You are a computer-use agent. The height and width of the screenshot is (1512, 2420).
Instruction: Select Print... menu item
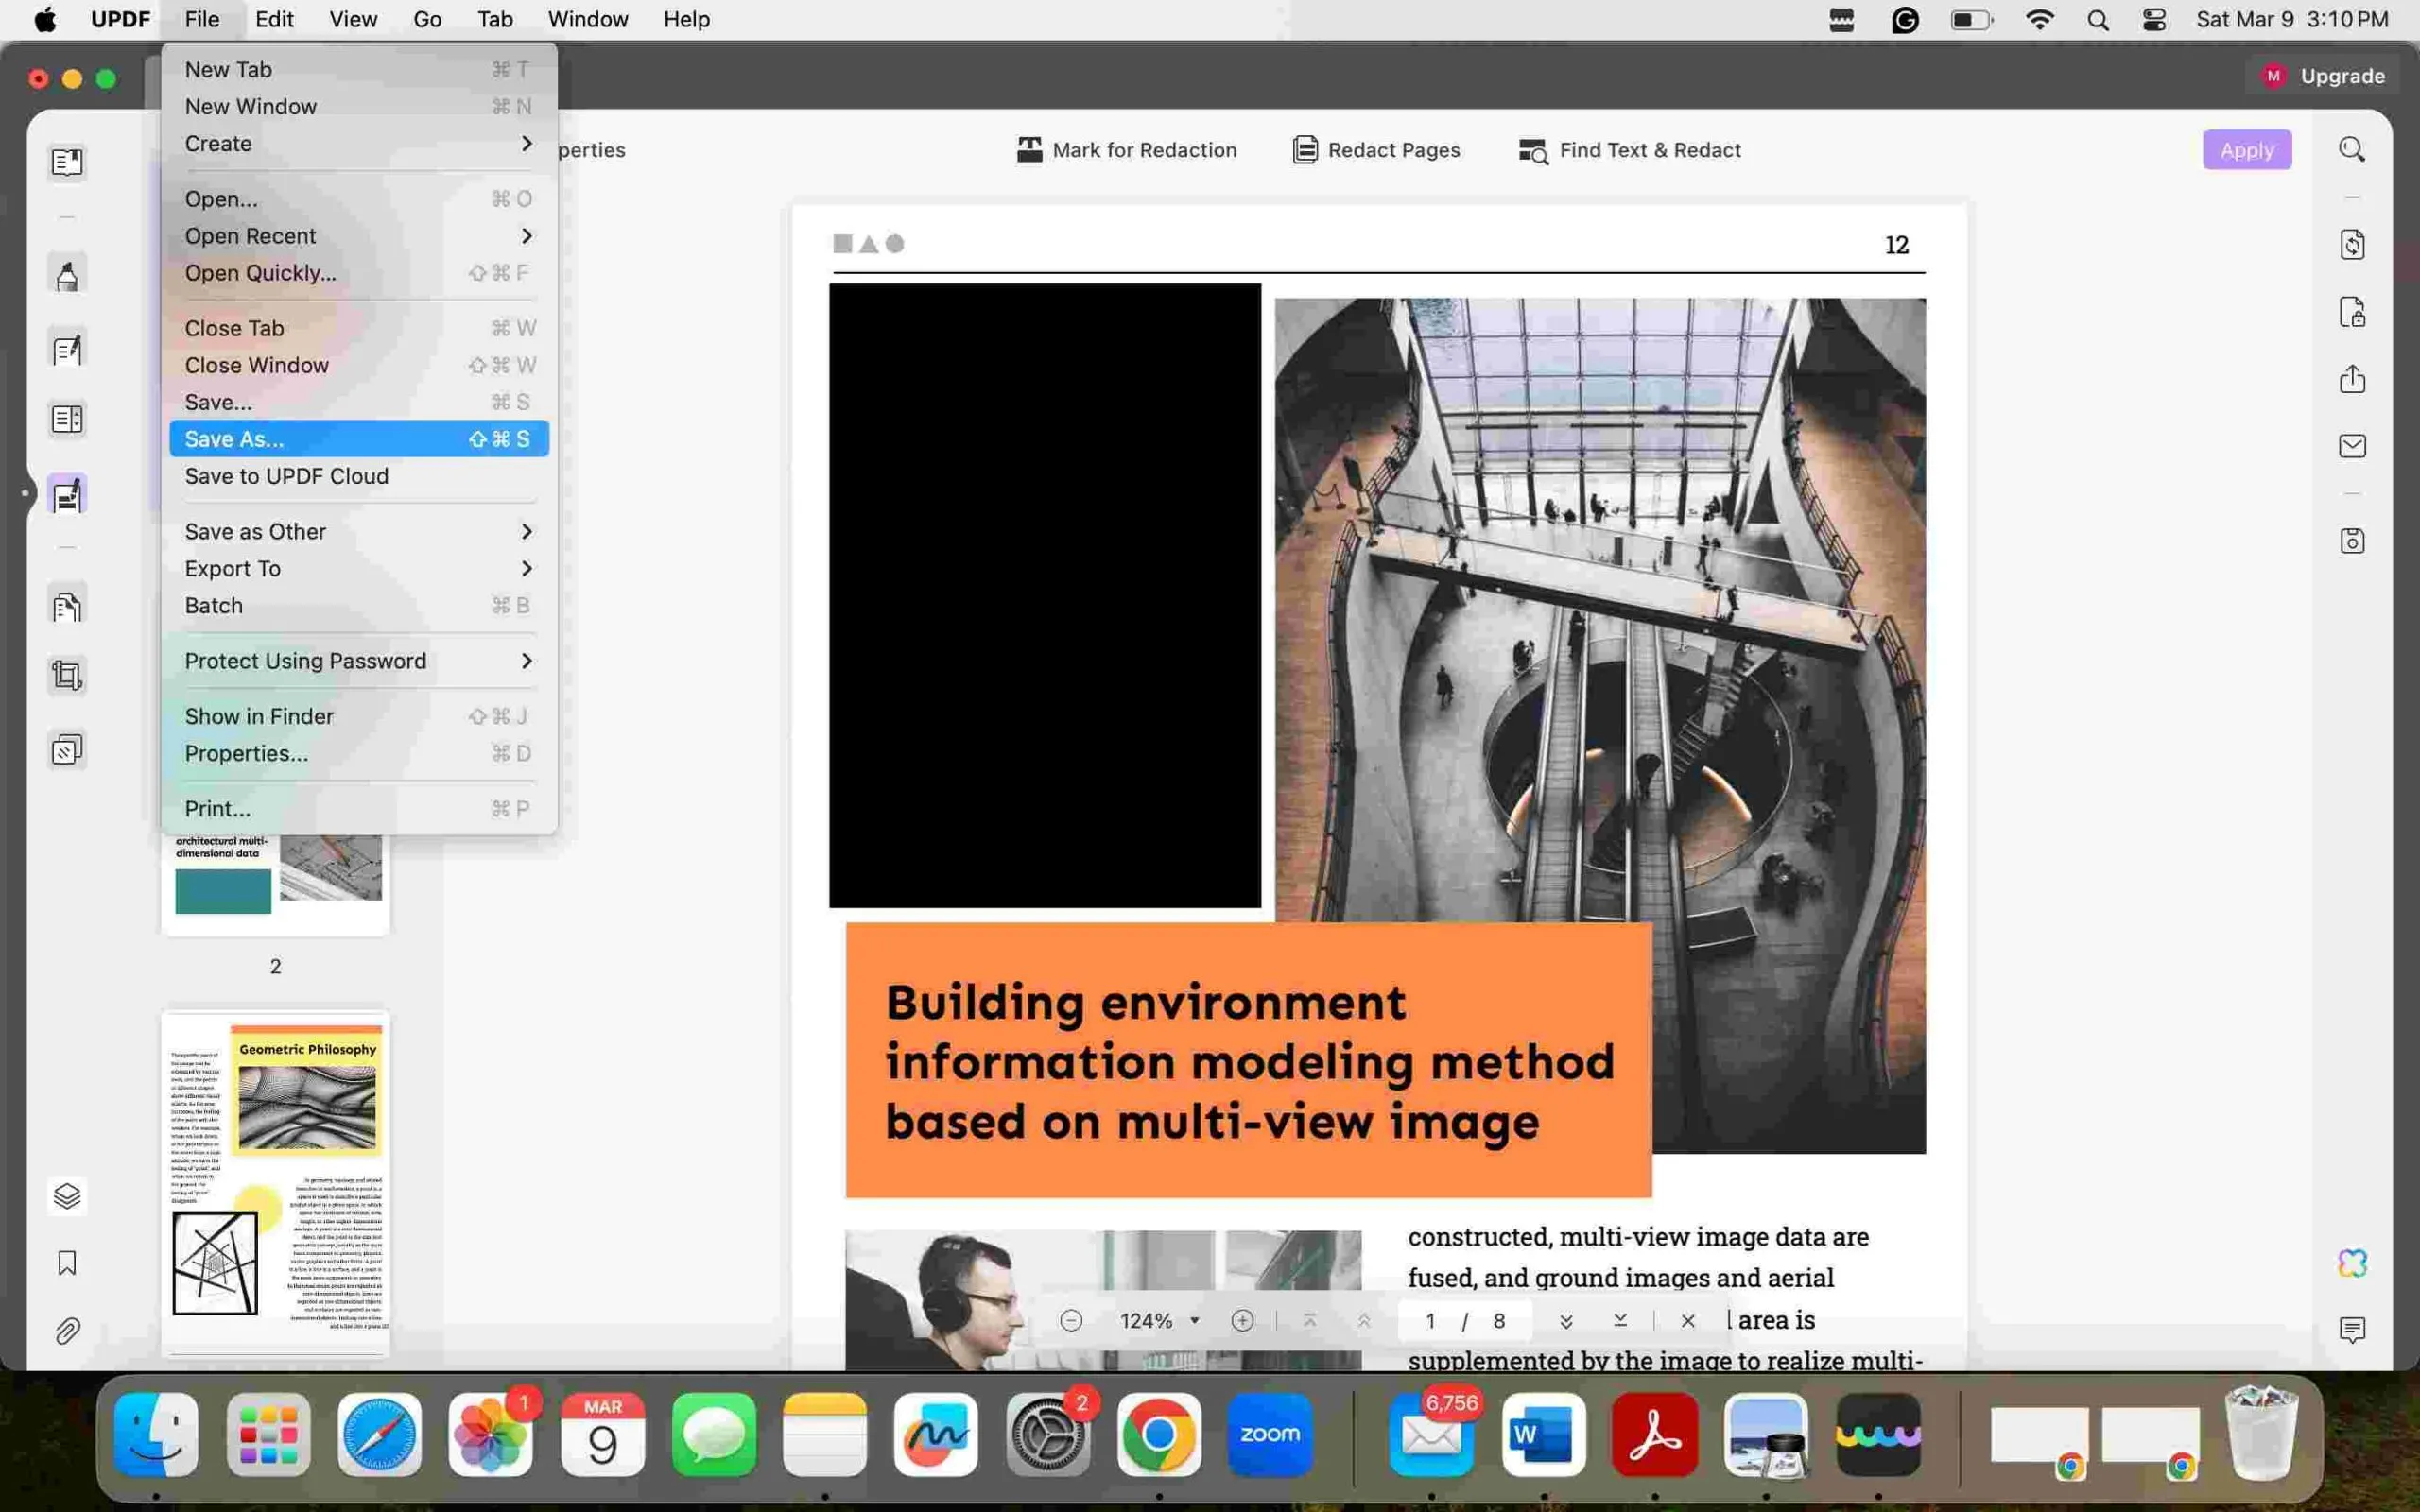[x=358, y=809]
